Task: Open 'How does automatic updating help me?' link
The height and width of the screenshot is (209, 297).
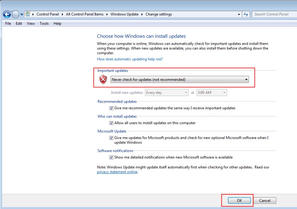Action: tap(130, 59)
